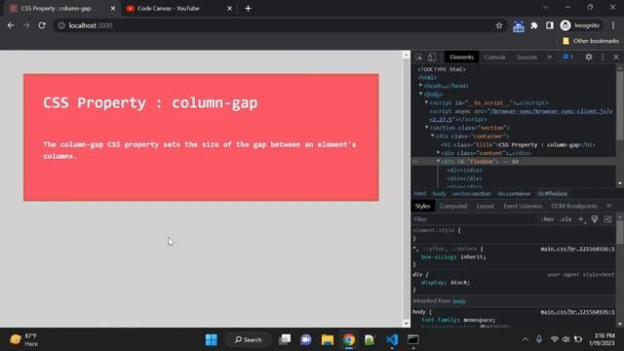
Task: Switch to the Event Listeners pane tab
Action: point(523,206)
